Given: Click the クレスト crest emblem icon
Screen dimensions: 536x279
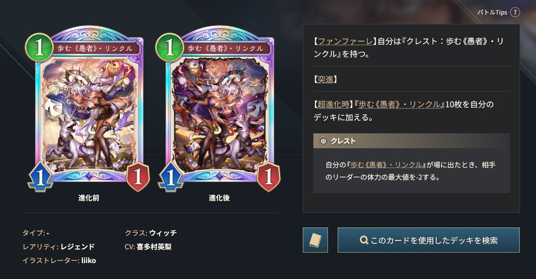Looking at the screenshot, I should [x=323, y=141].
